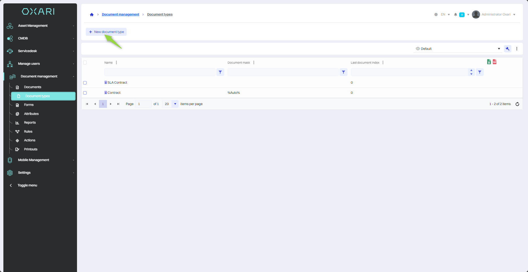Click New document type button
This screenshot has height=272, width=528.
click(x=106, y=32)
